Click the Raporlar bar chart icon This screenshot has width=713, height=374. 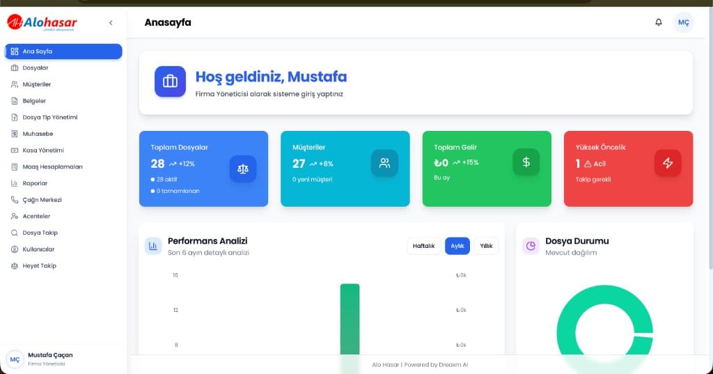click(15, 183)
